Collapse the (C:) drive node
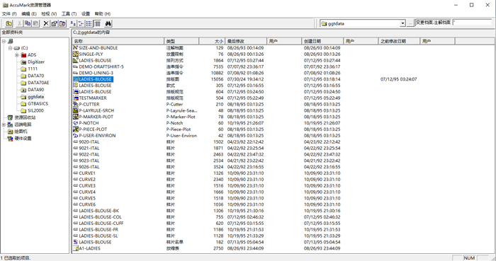The image size is (496, 261). (10, 48)
